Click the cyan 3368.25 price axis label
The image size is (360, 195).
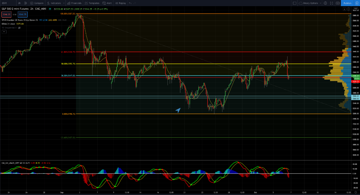click(355, 96)
